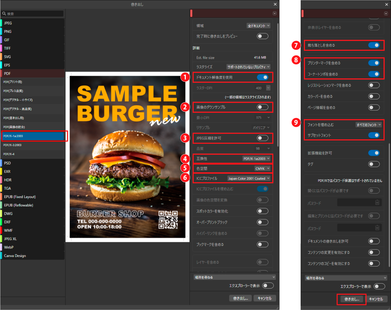Viewport: 391px width, 310px height.
Task: Turn on JPEG圧縮を許可 switch
Action: [x=262, y=138]
